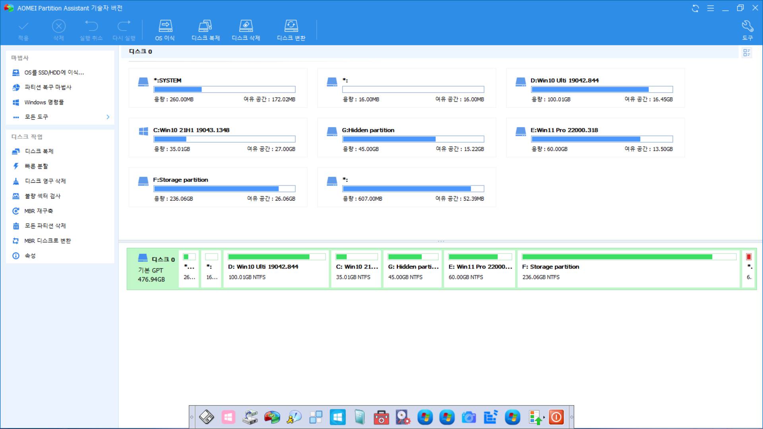763x429 pixels.
Task: Select the 16… reserved block in disk map
Action: click(x=211, y=269)
